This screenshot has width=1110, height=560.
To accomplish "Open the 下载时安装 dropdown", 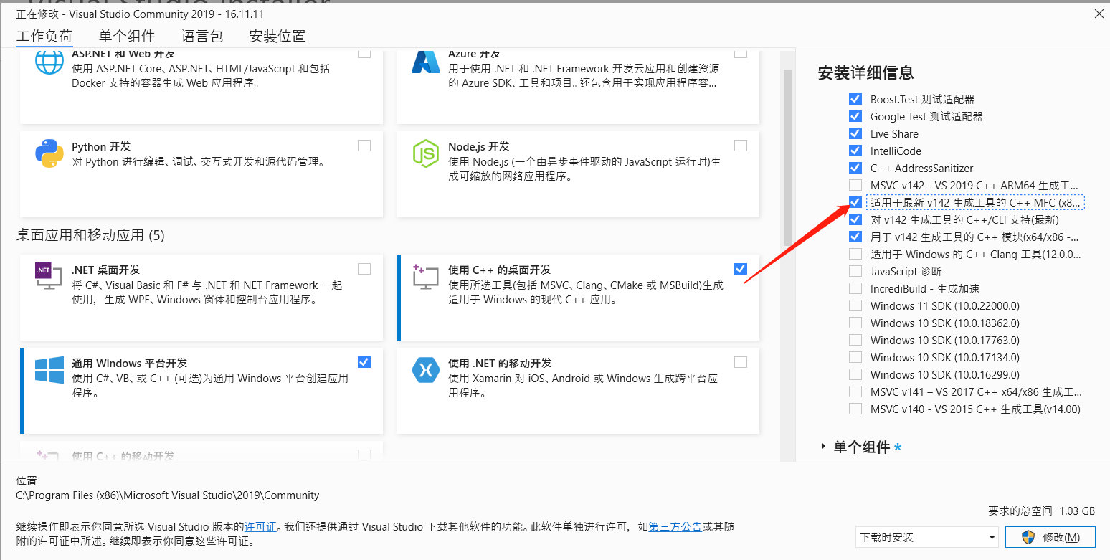I will [x=926, y=537].
